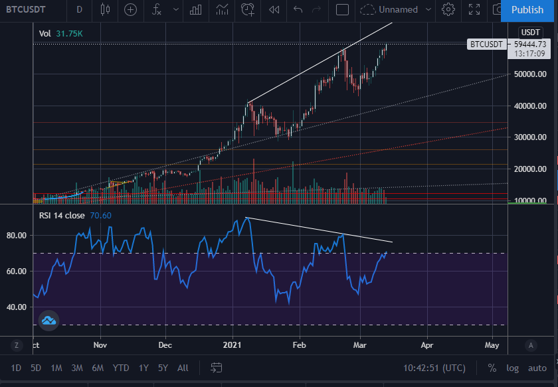
Task: Select the 6M time range
Action: pos(98,368)
